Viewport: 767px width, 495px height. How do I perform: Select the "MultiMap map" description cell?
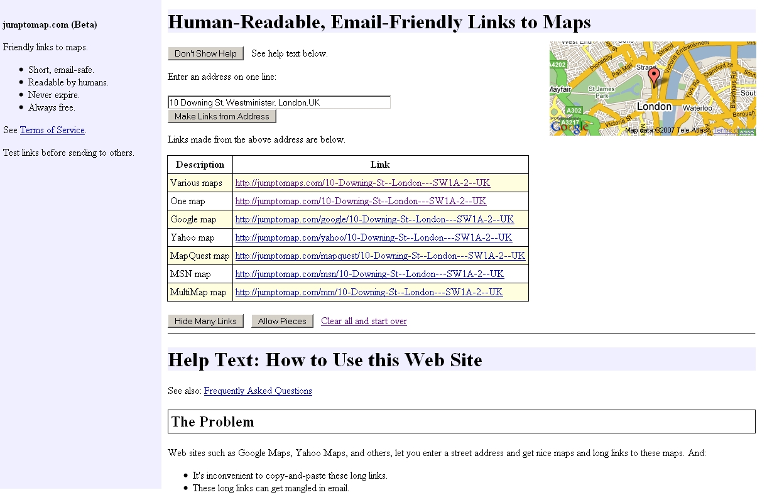pyautogui.click(x=200, y=292)
